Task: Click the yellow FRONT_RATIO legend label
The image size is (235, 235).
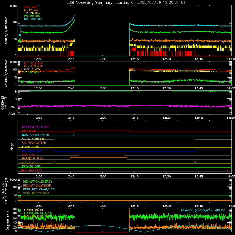Action: (33, 210)
